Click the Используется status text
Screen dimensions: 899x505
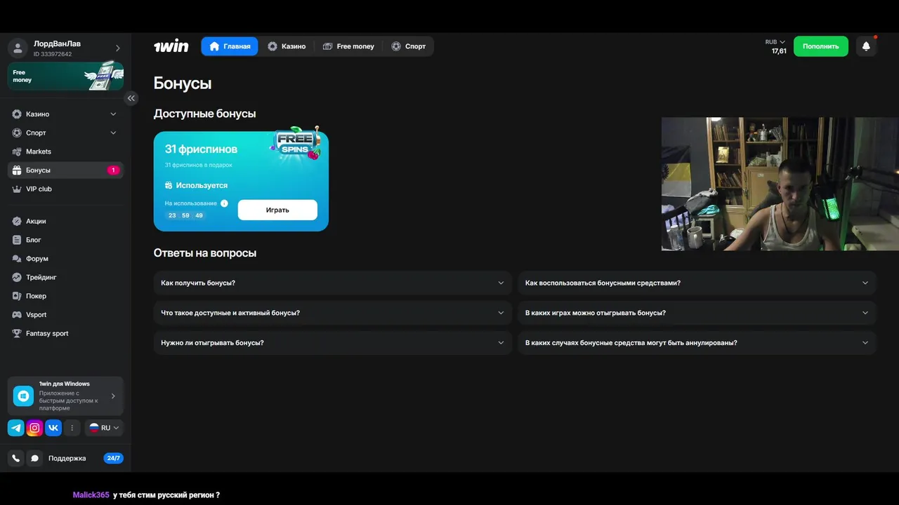(202, 185)
